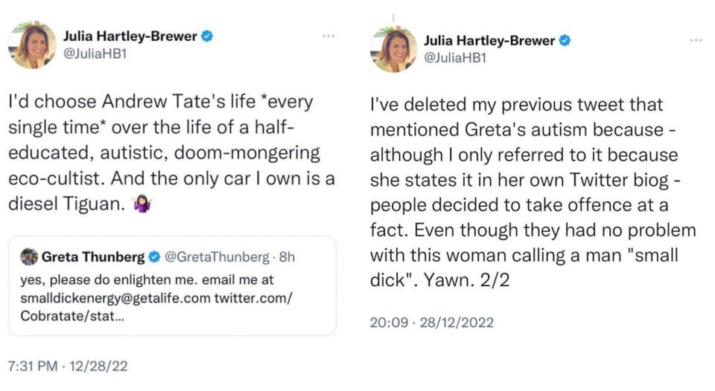Click the '7:31 PM · 12/28/22' timestamp
Image resolution: width=715 pixels, height=391 pixels.
tap(69, 366)
